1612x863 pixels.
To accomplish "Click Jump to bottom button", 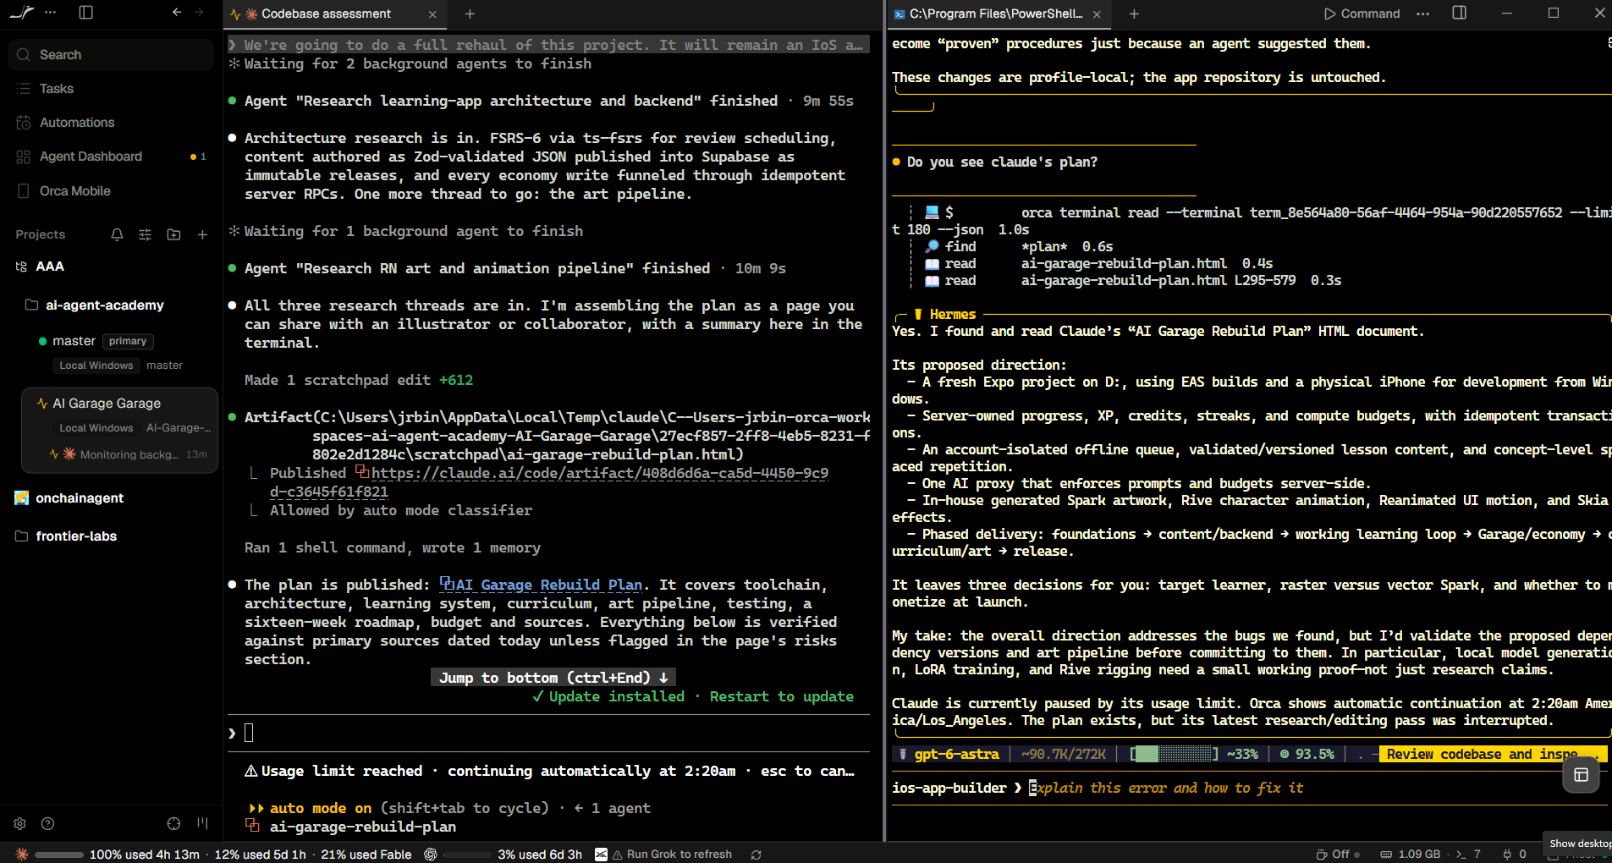I will click(553, 678).
